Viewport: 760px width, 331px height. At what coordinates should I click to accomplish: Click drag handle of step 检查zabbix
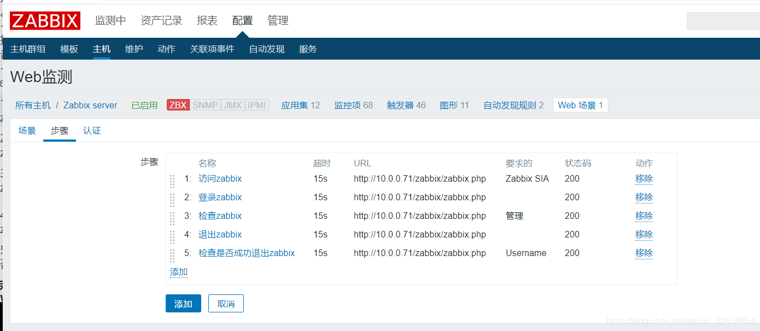[172, 218]
